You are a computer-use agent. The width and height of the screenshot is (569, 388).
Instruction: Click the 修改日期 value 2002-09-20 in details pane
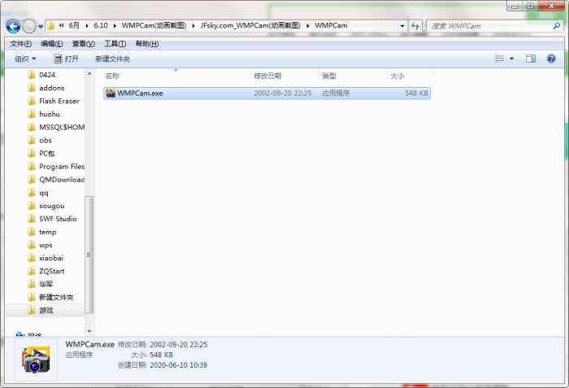pyautogui.click(x=179, y=344)
